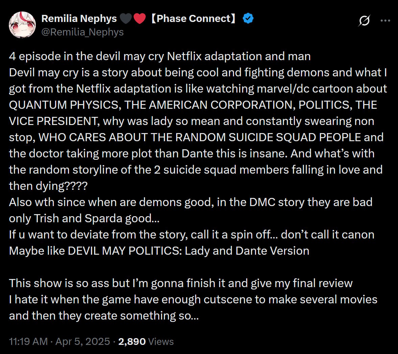Click the 11:19 AM timestamp
This screenshot has width=398, height=354.
[28, 342]
